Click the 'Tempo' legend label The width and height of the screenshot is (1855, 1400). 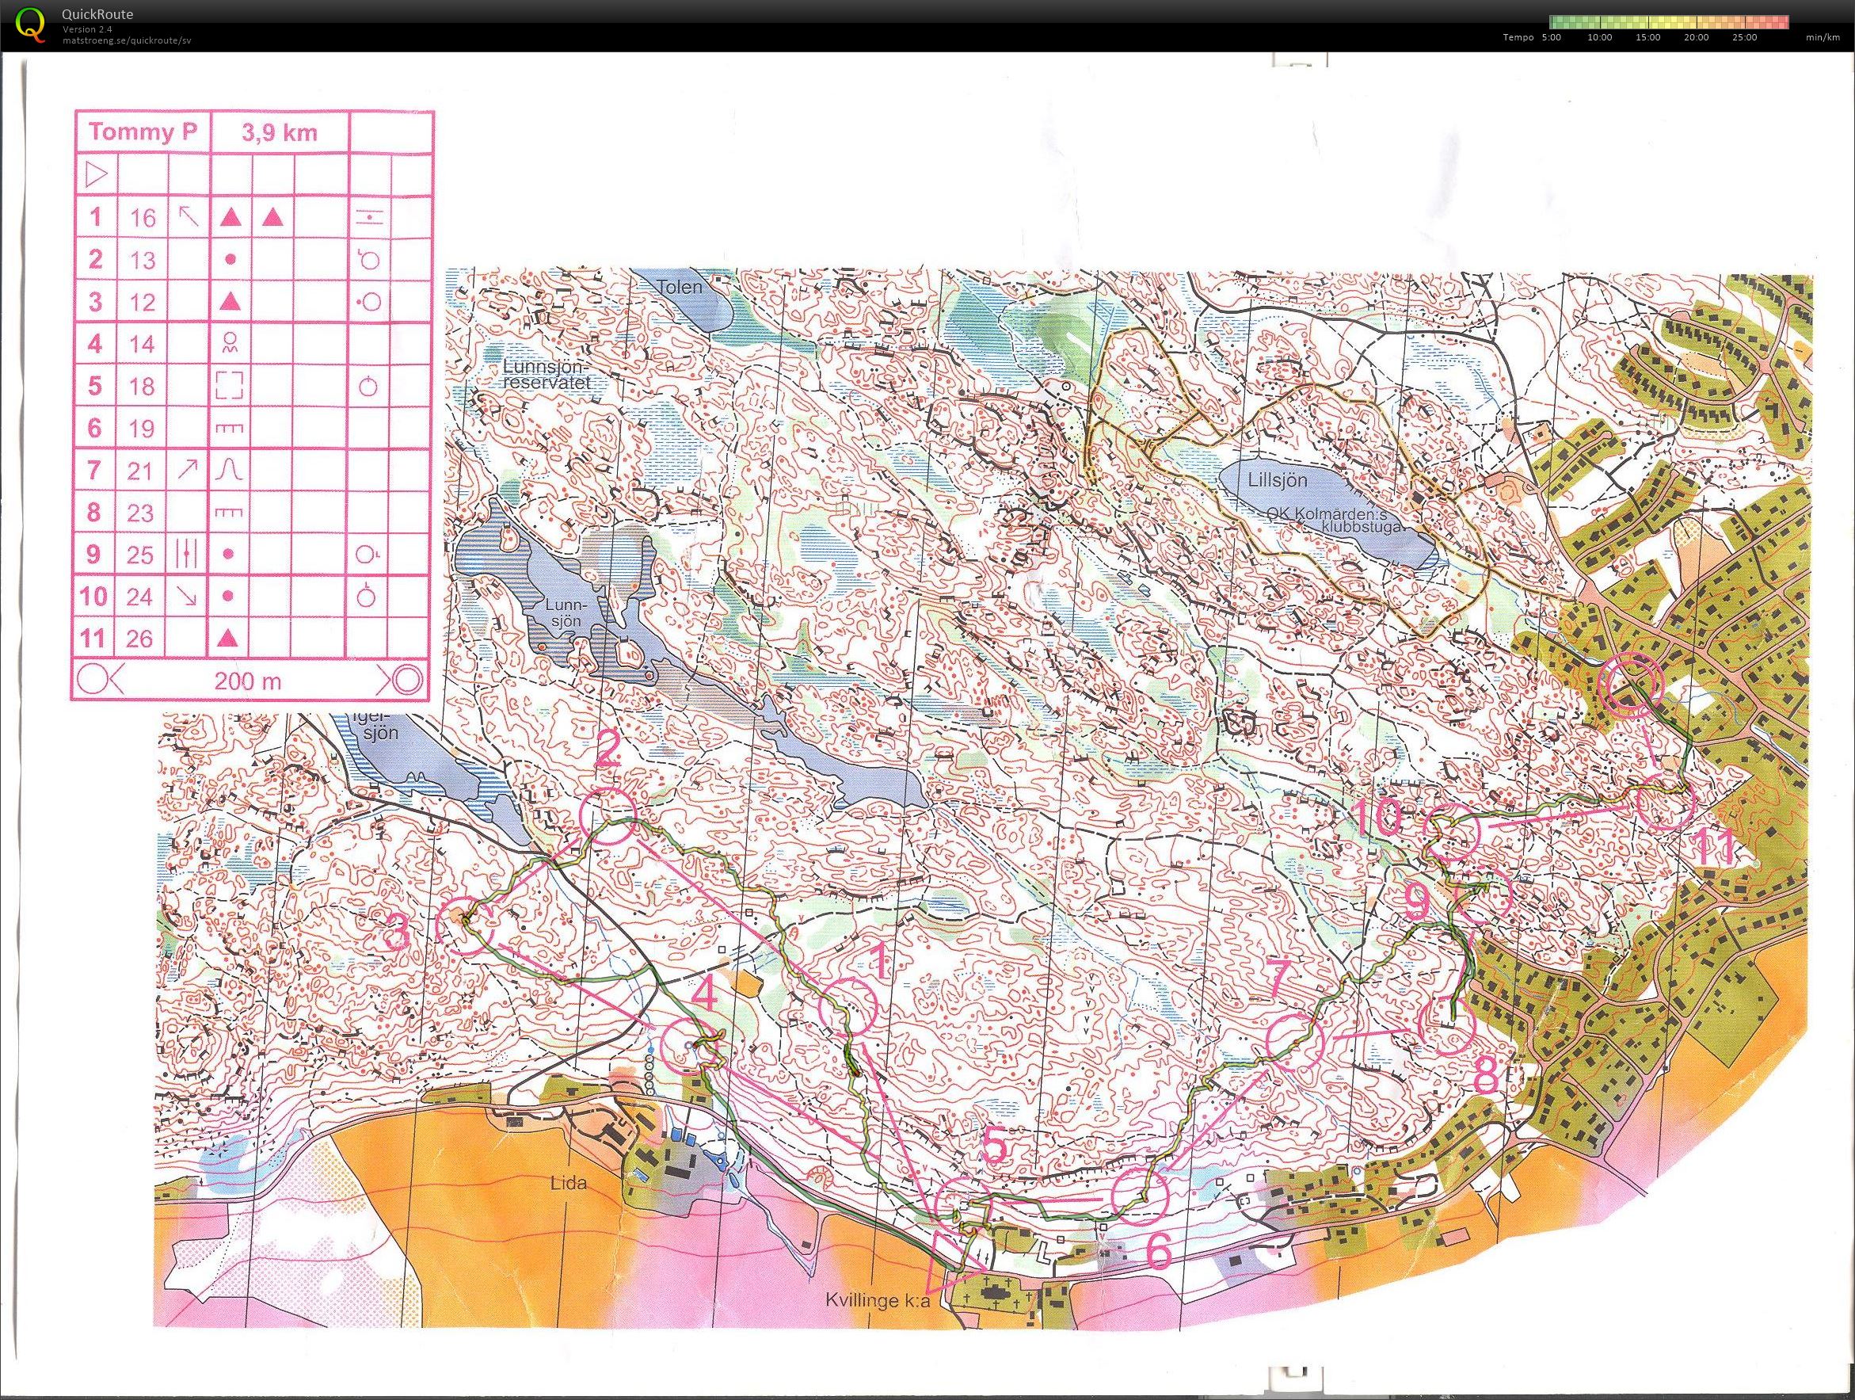[x=1516, y=38]
